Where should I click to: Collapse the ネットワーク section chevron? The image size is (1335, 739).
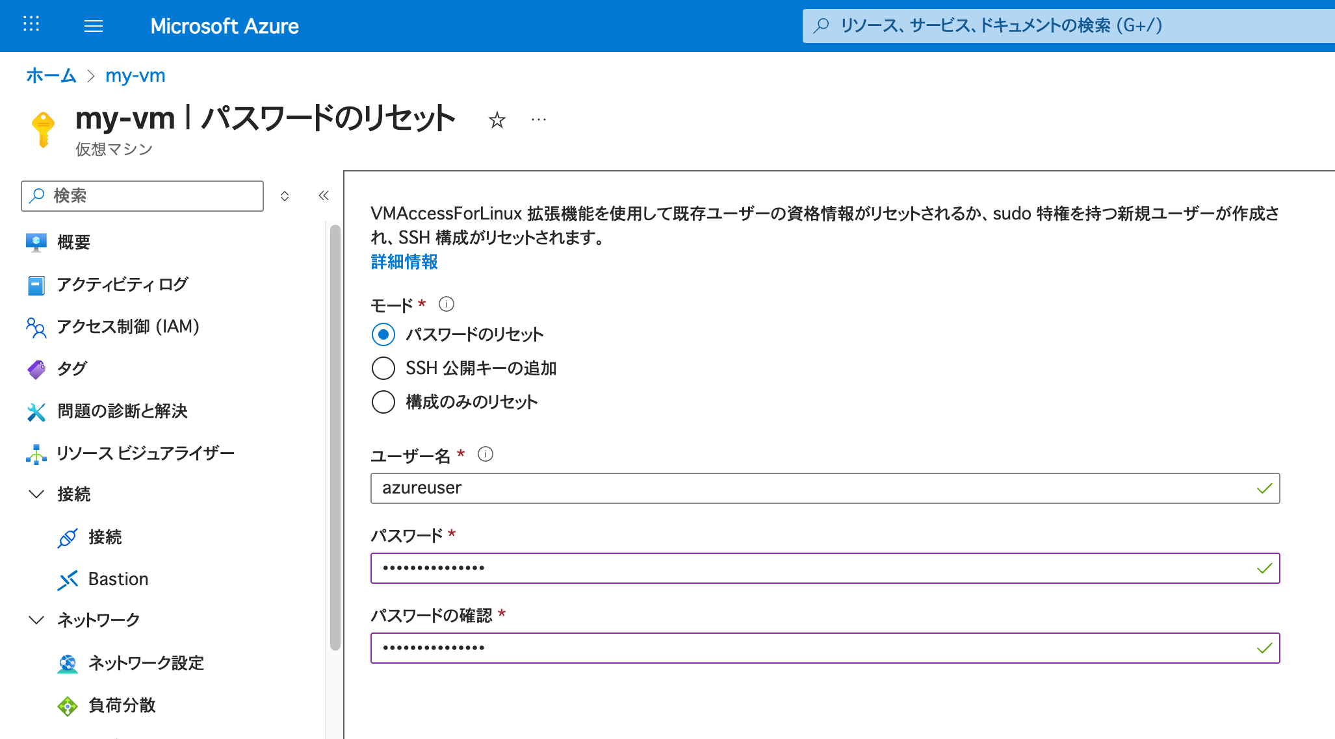pyautogui.click(x=36, y=620)
